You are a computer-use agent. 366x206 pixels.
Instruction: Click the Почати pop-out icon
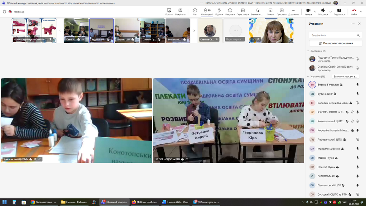point(169,11)
